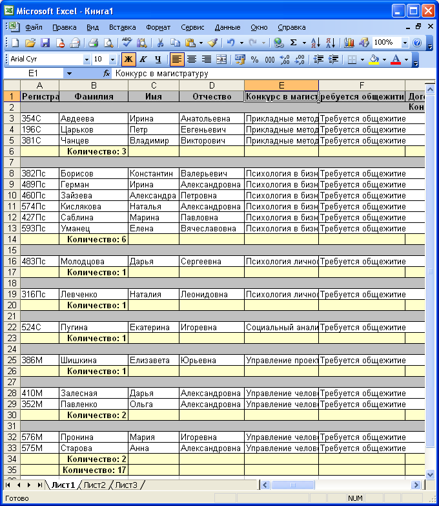Viewport: 439px width, 506px height.
Task: Click the Sort Ascending icon
Action: (x=316, y=43)
